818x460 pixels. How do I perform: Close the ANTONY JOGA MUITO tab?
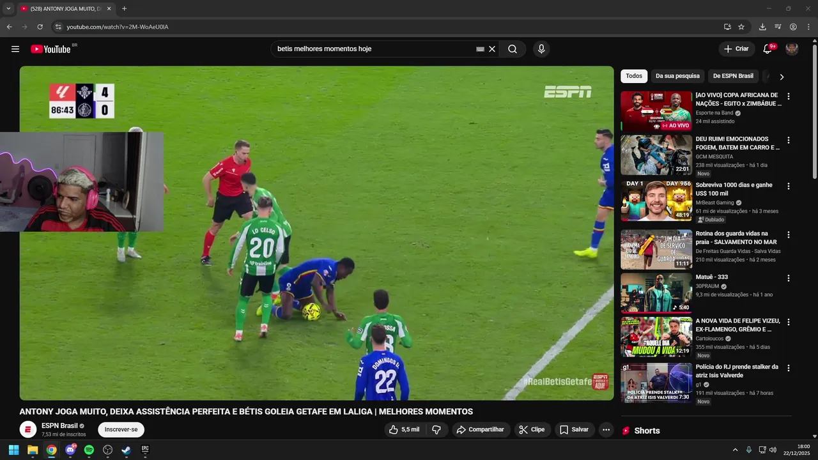109,9
